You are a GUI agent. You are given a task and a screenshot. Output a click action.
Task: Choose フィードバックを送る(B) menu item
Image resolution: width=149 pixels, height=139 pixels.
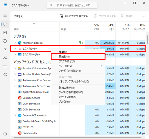(78, 71)
